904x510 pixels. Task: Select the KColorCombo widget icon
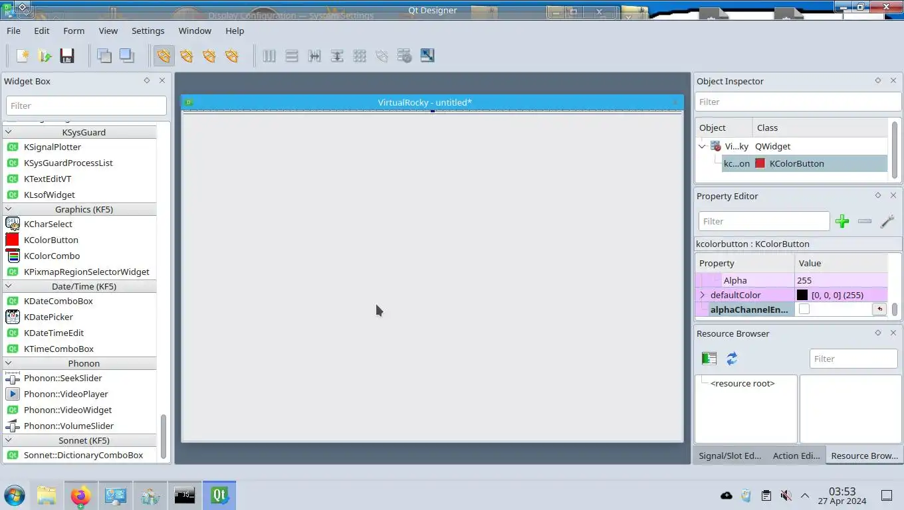(12, 256)
